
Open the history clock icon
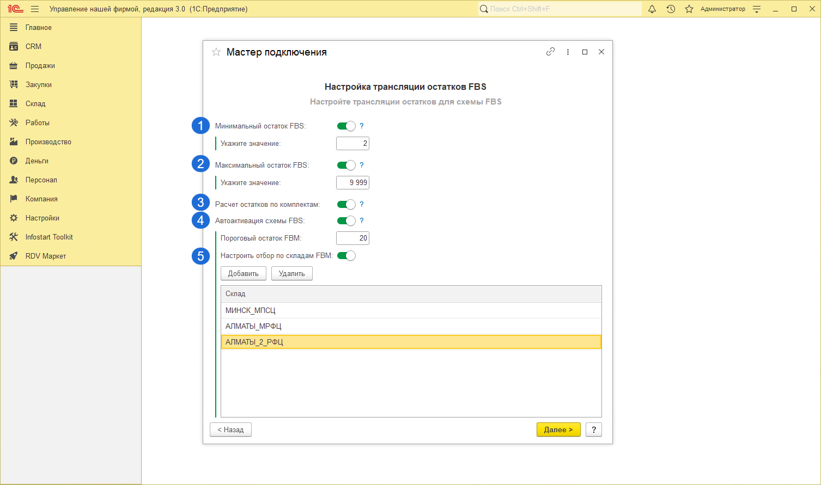tap(671, 9)
